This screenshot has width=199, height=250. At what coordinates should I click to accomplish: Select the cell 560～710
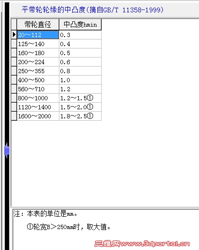(38, 89)
